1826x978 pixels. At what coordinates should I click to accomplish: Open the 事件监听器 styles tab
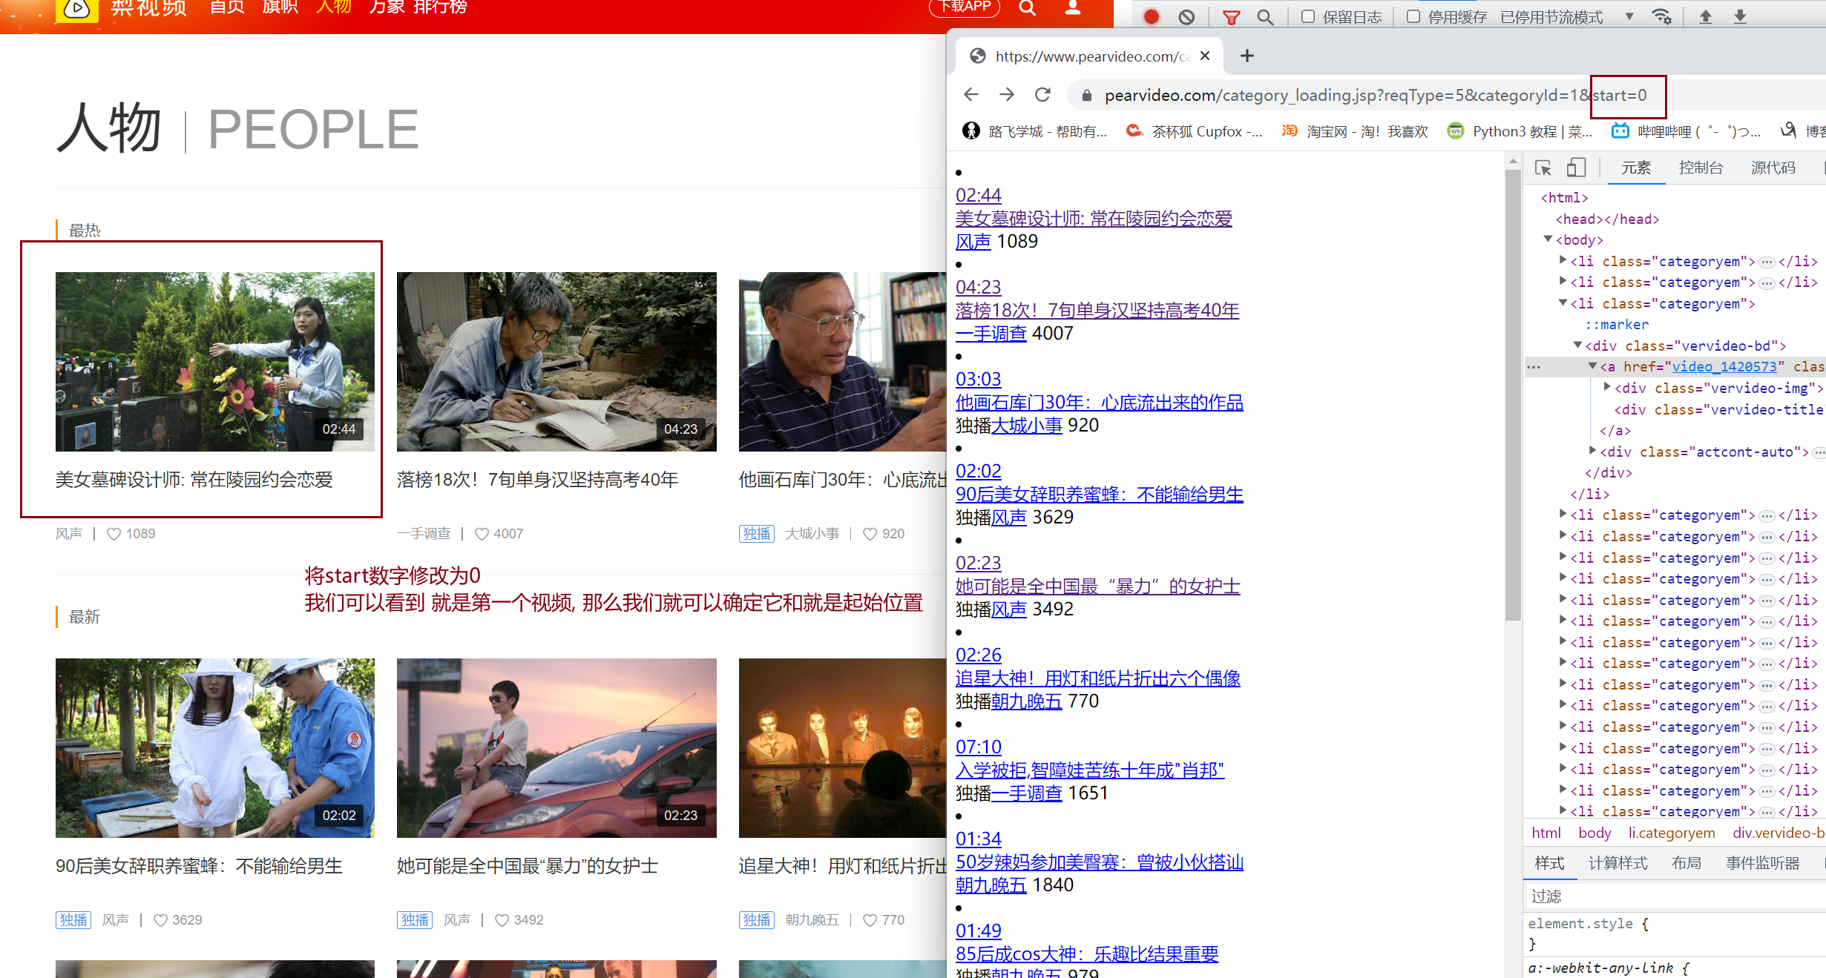tap(1762, 863)
